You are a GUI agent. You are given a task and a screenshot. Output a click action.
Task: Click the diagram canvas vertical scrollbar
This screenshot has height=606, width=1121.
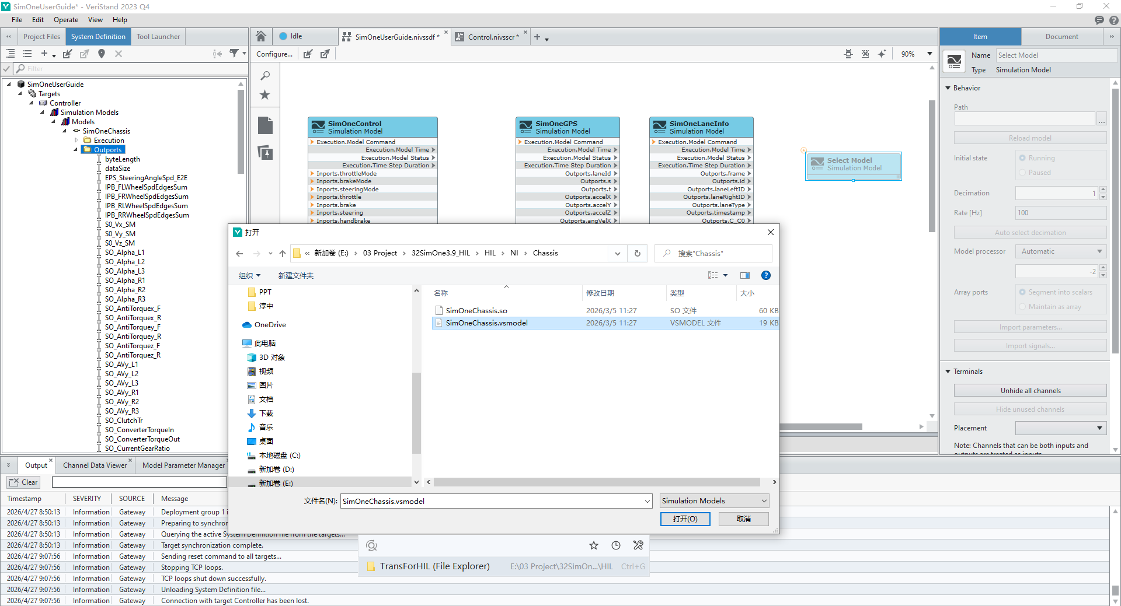click(932, 166)
